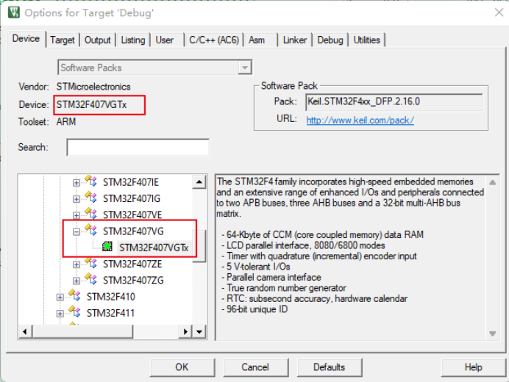Click in the Search input field
Image resolution: width=509 pixels, height=382 pixels.
(138, 148)
